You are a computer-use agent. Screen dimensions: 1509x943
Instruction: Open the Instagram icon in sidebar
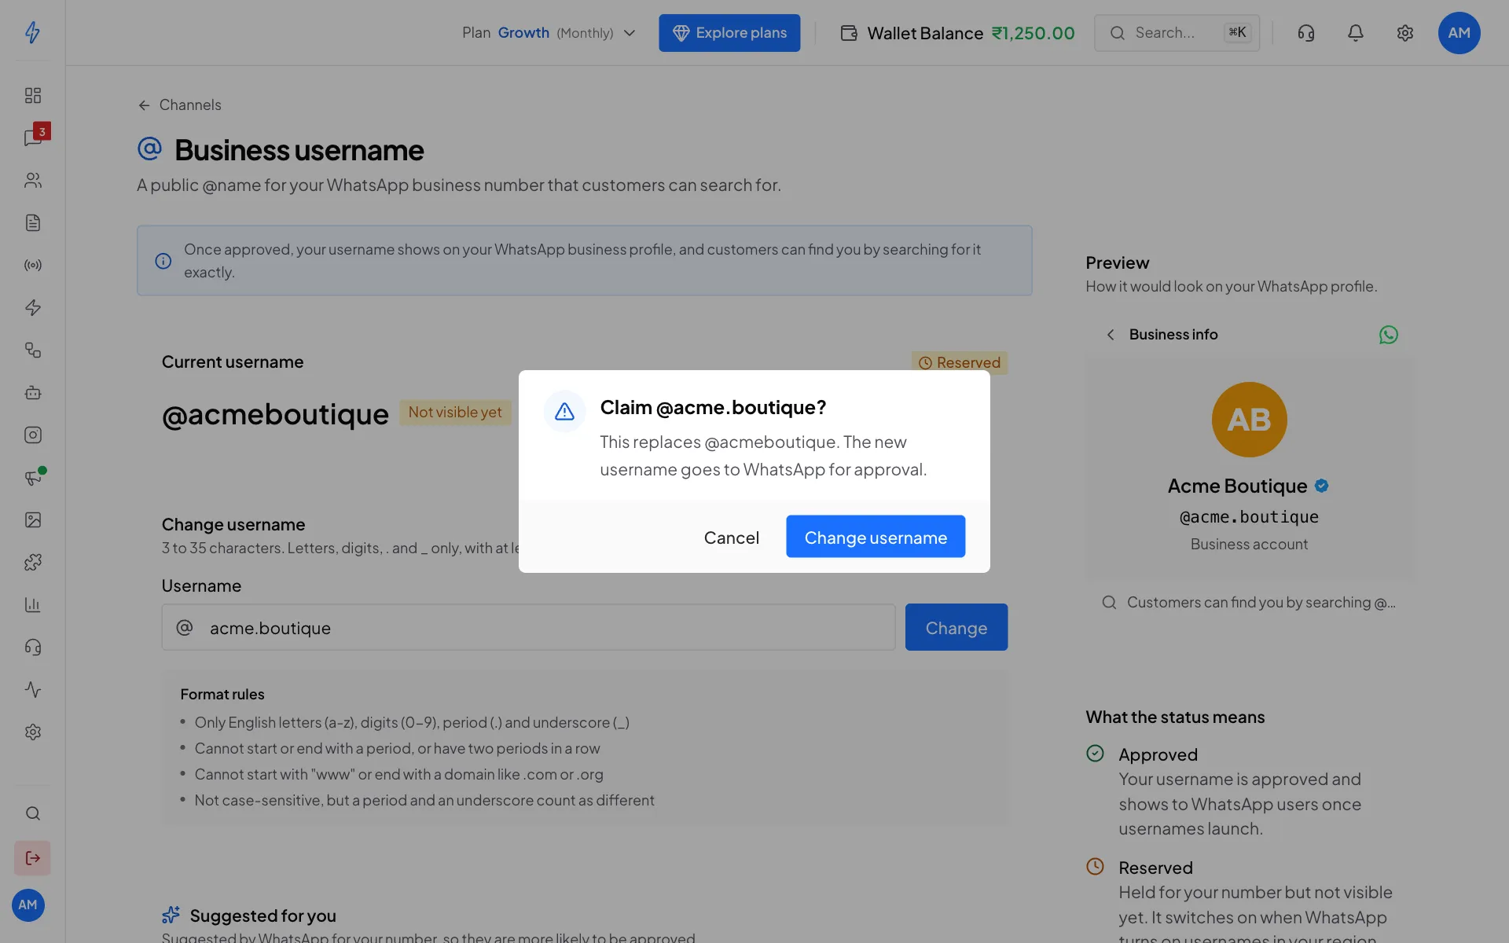point(33,435)
